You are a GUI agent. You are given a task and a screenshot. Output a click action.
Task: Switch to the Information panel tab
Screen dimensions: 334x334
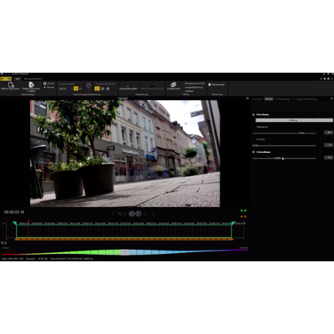click(x=257, y=99)
